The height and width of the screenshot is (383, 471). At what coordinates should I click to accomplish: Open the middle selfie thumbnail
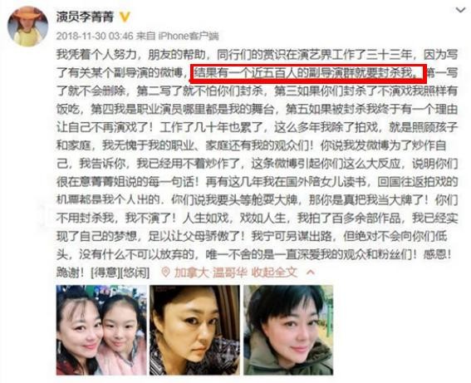point(194,330)
